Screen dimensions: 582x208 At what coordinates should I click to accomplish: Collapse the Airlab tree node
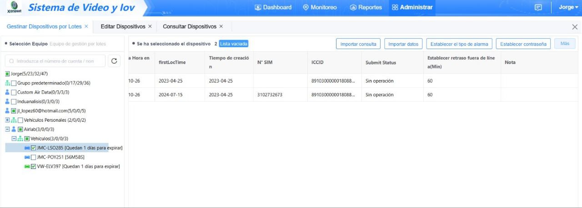coord(7,129)
